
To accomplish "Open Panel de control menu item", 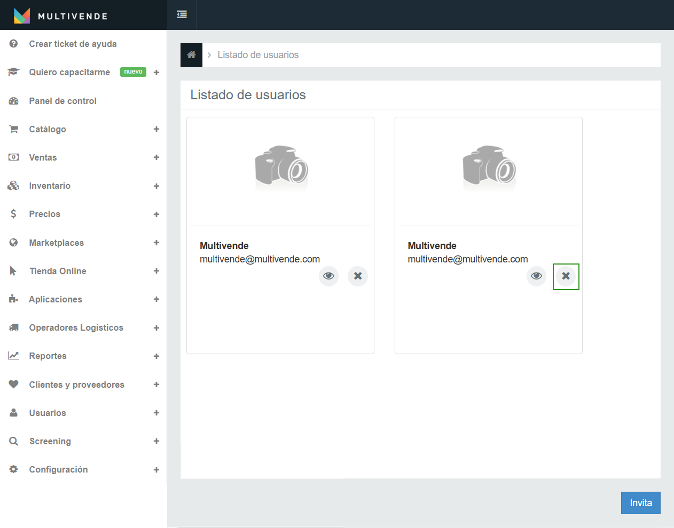I will tap(62, 101).
